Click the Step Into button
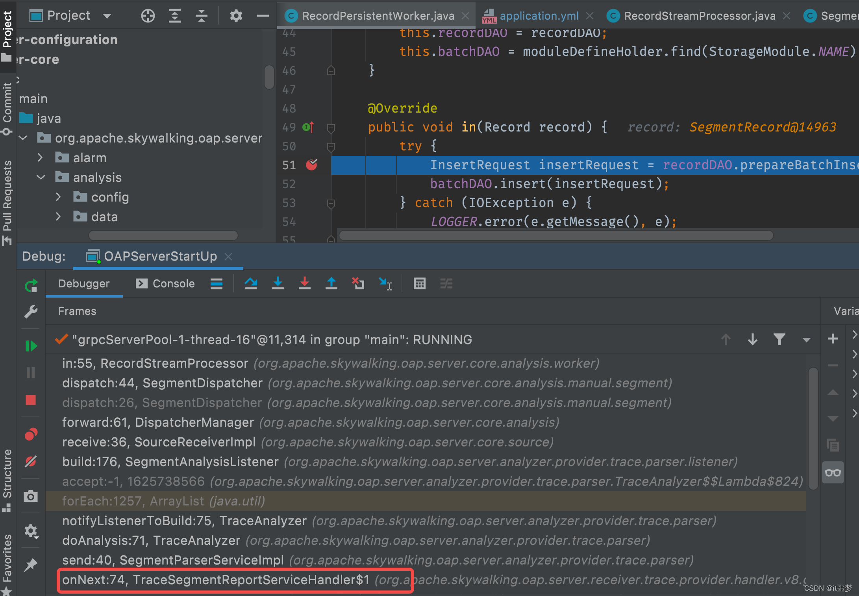The width and height of the screenshot is (859, 596). coord(278,283)
